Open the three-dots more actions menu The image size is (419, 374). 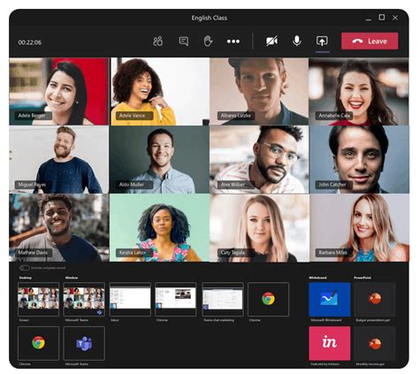[x=233, y=42]
